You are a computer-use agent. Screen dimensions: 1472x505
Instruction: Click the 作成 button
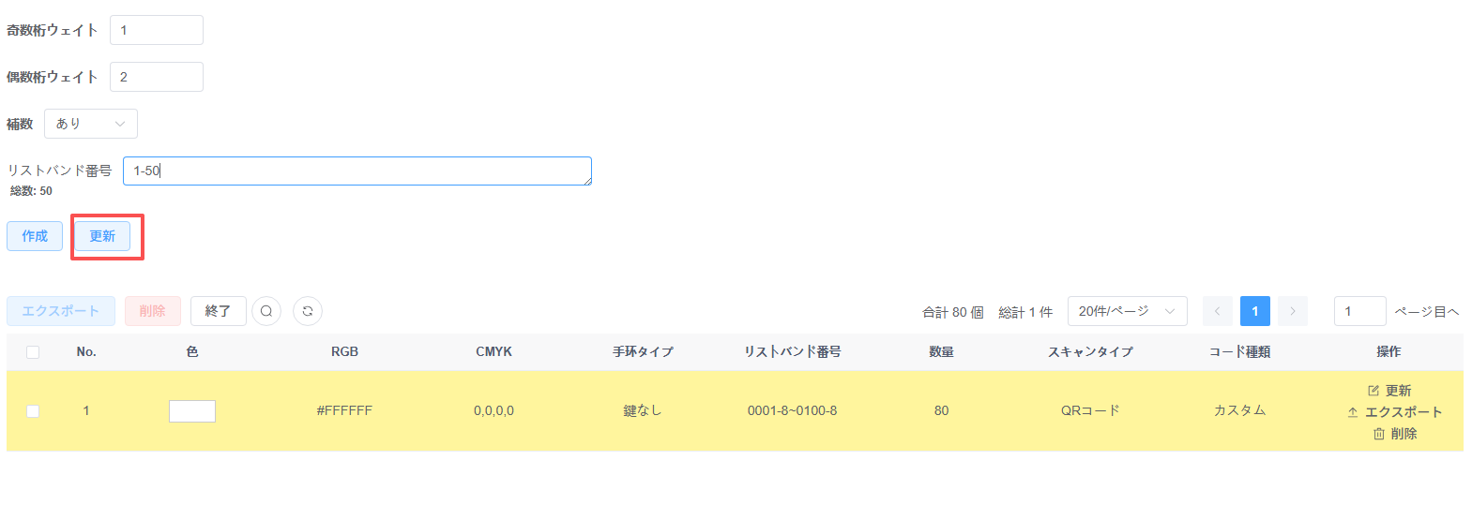click(35, 236)
